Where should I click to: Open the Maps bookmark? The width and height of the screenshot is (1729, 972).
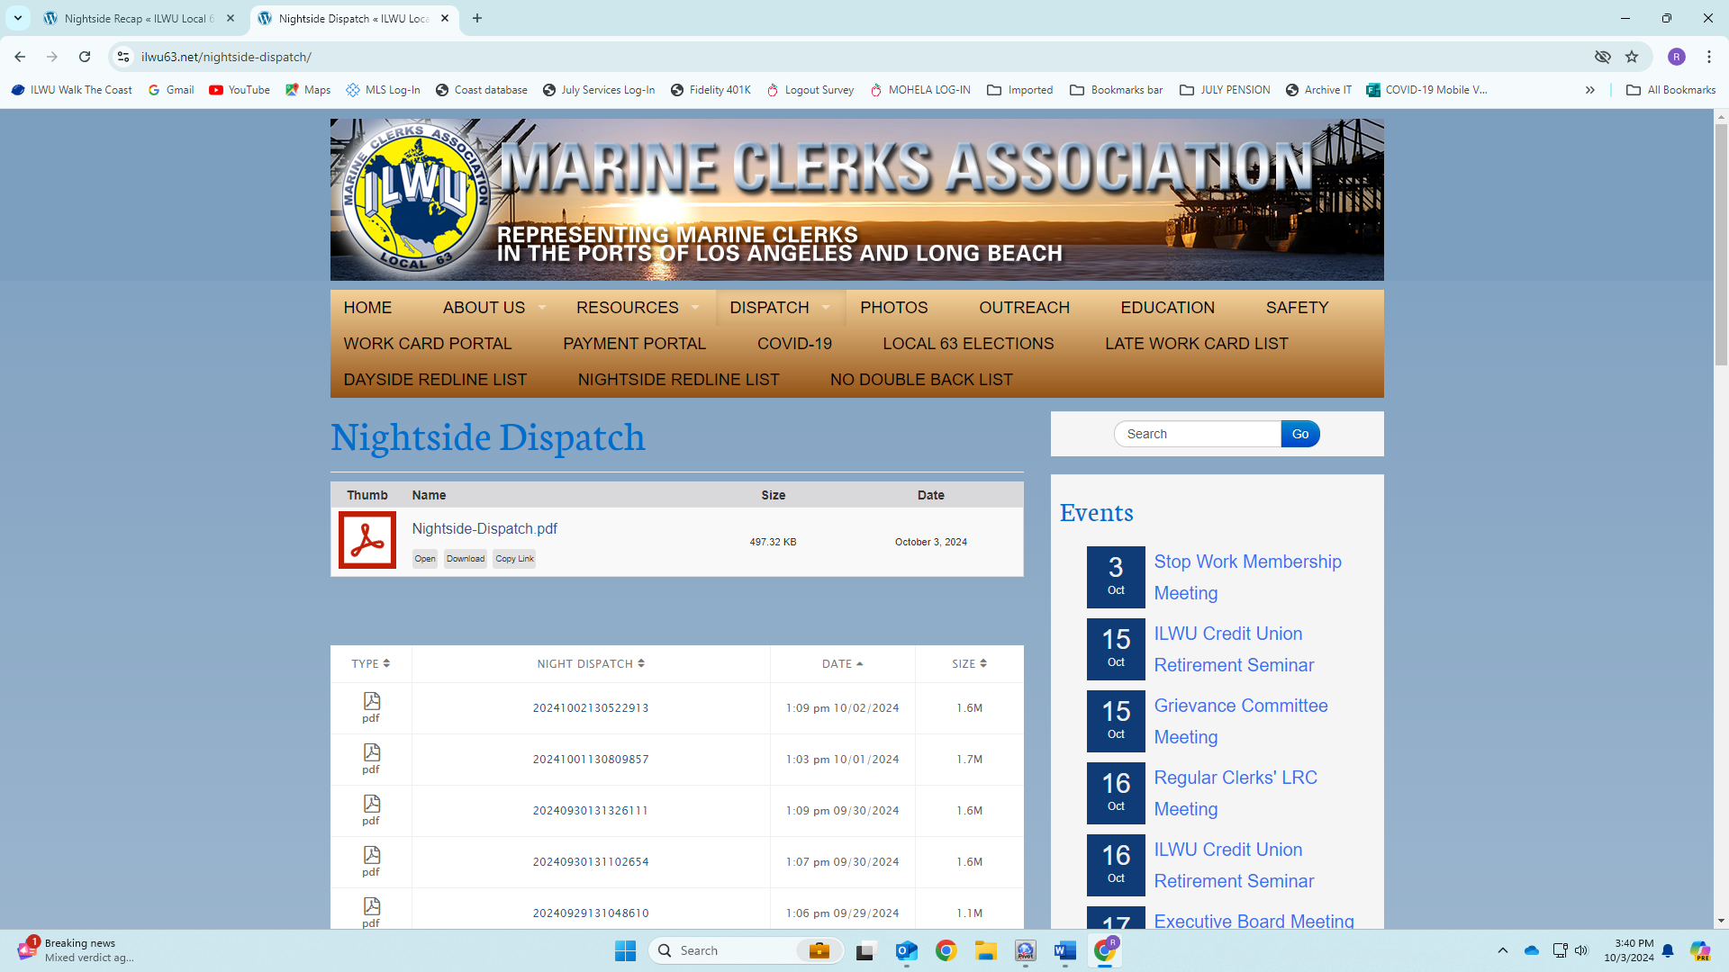[x=308, y=90]
